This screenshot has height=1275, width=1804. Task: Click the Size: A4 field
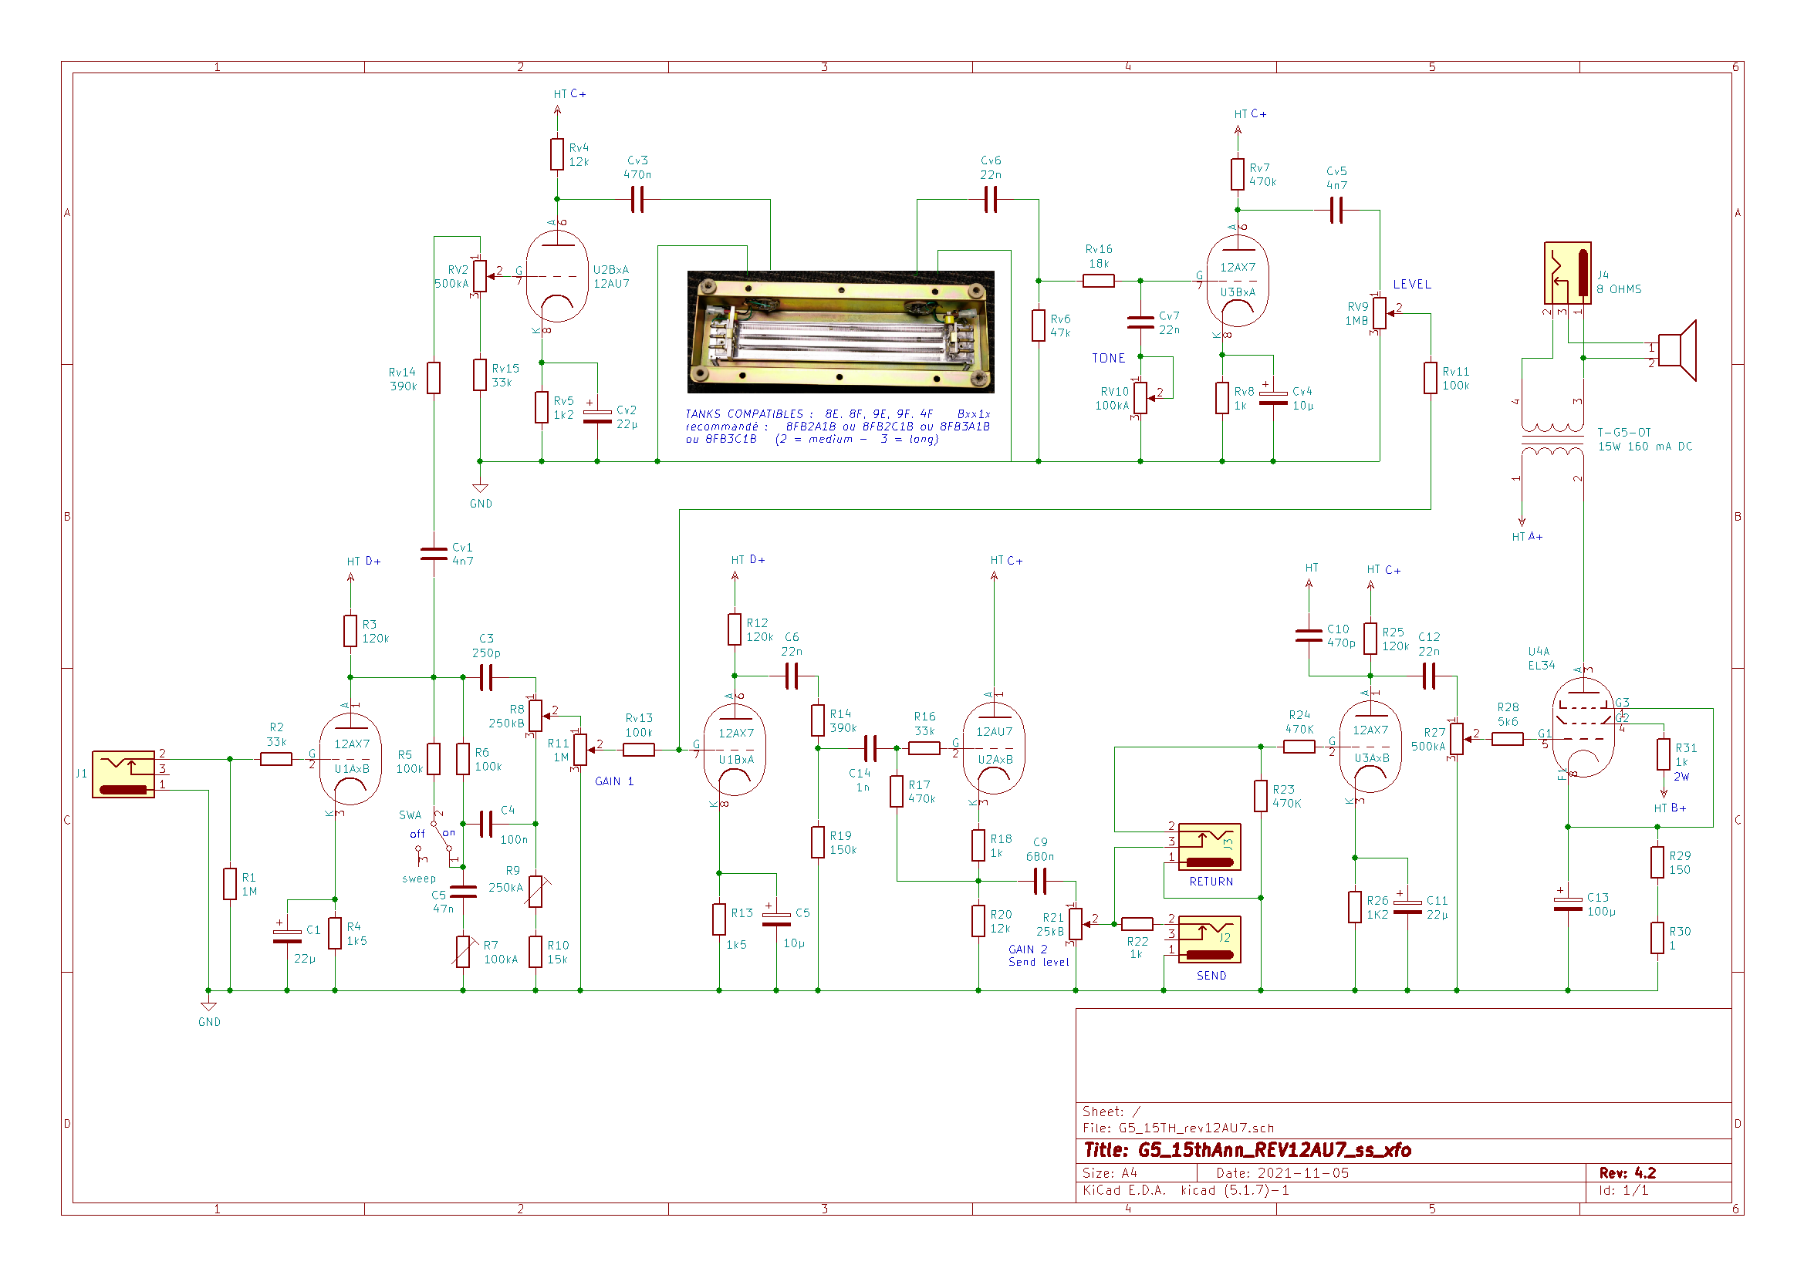coord(1110,1174)
